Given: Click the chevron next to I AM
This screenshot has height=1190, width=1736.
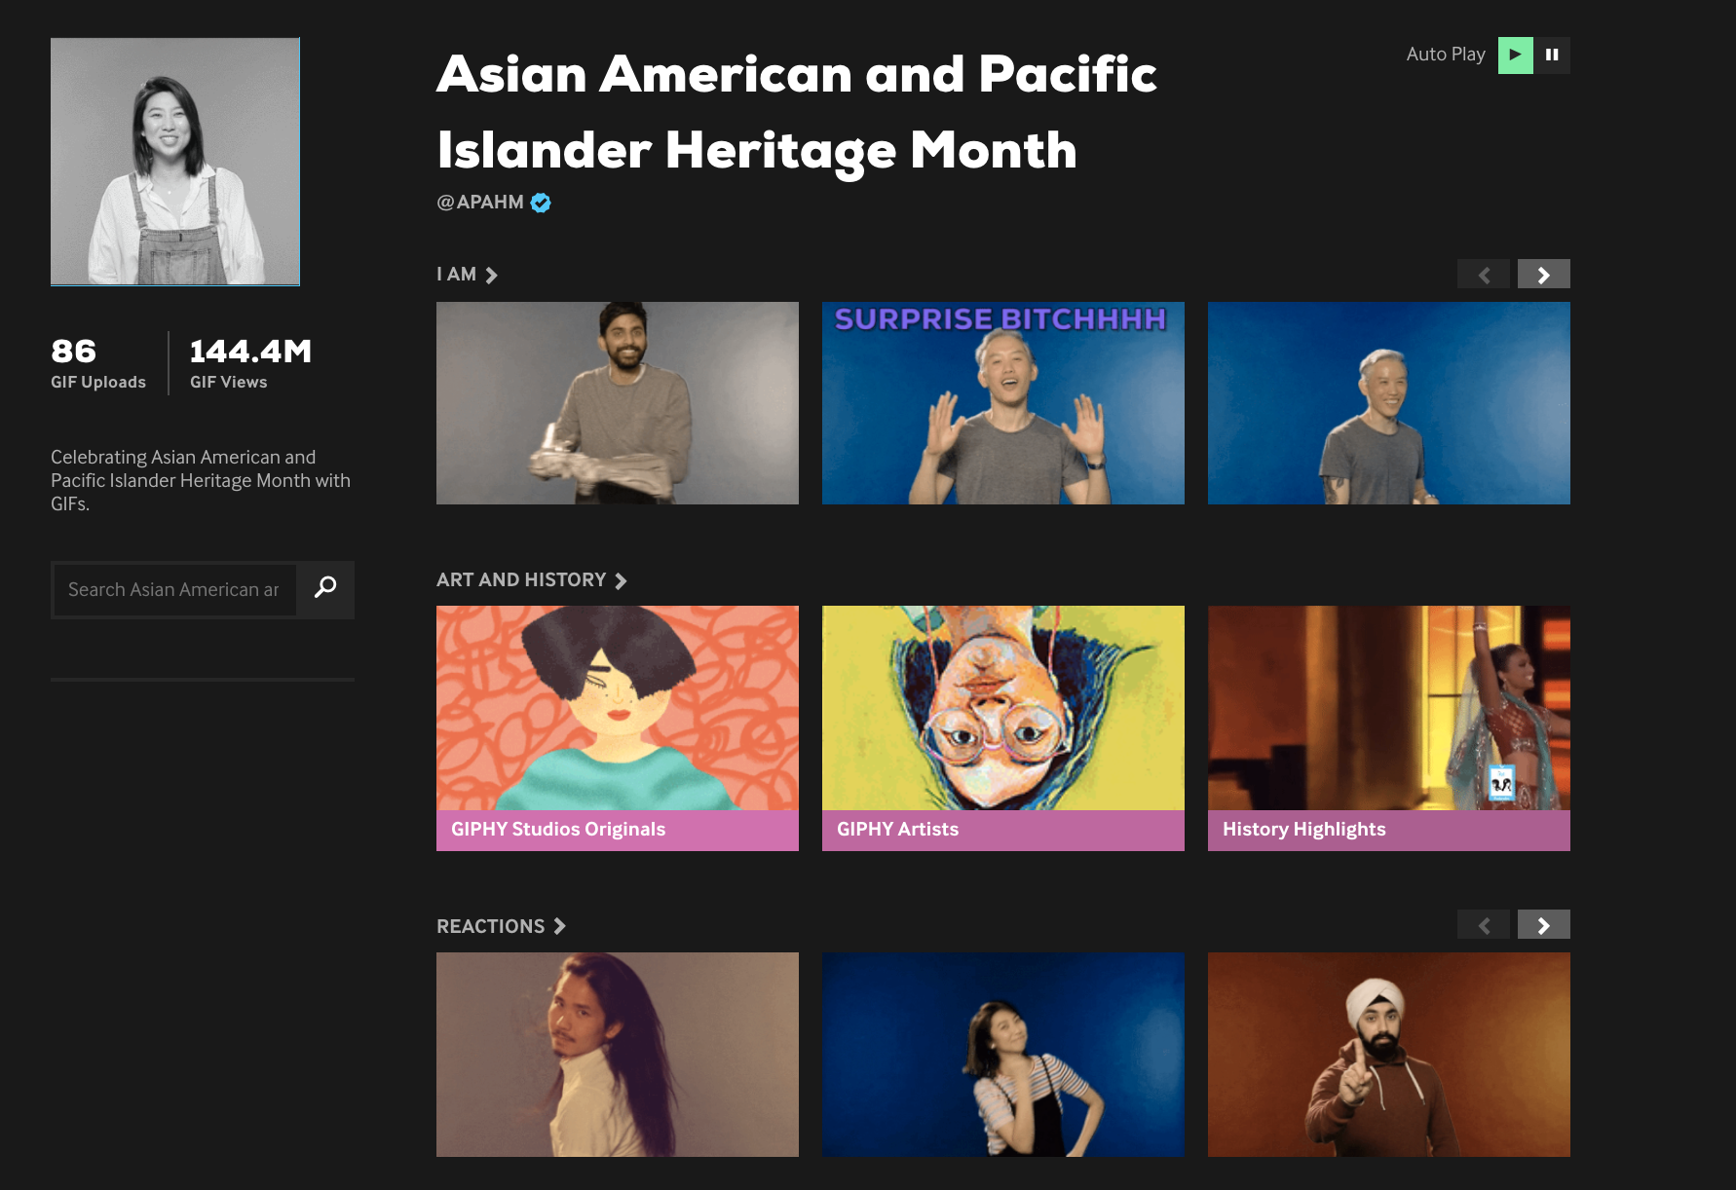Looking at the screenshot, I should [491, 276].
